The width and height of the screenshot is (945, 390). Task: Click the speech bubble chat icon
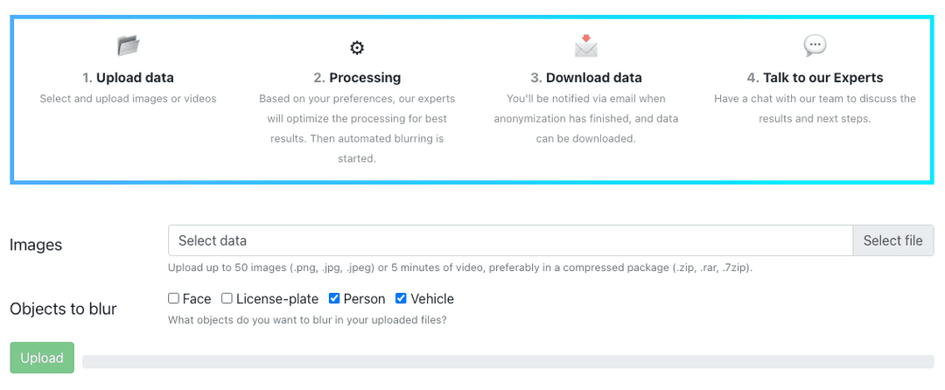(815, 45)
